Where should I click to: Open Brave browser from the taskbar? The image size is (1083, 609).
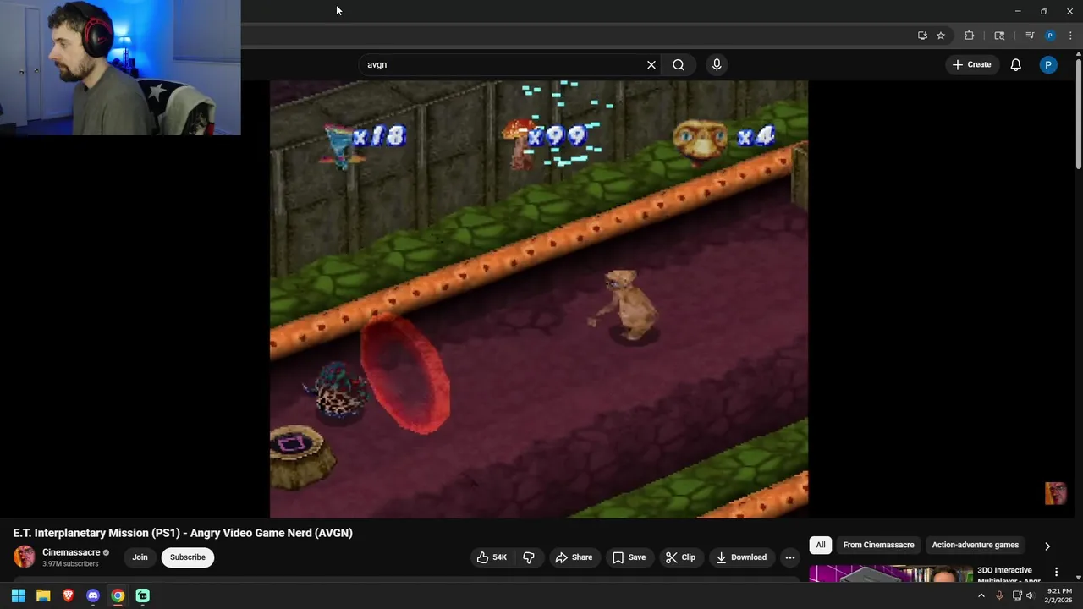point(68,595)
